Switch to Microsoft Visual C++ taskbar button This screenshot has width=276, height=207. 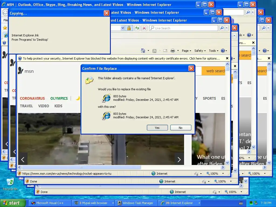pos(50,203)
